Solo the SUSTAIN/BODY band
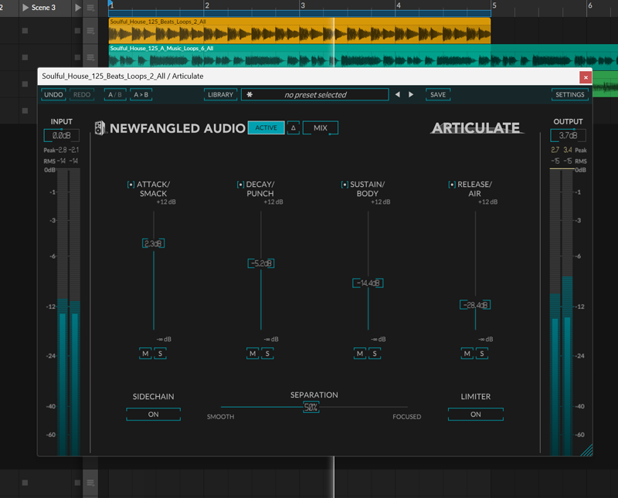618x498 pixels. [x=375, y=354]
